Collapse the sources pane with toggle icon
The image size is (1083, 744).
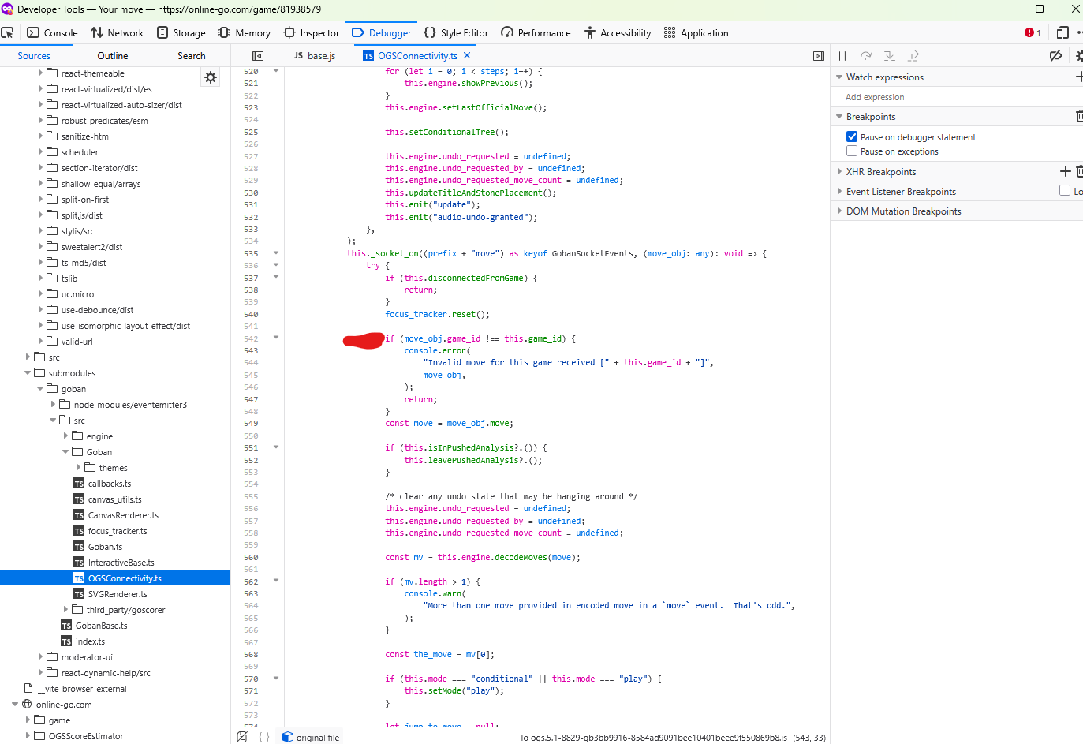pos(258,56)
